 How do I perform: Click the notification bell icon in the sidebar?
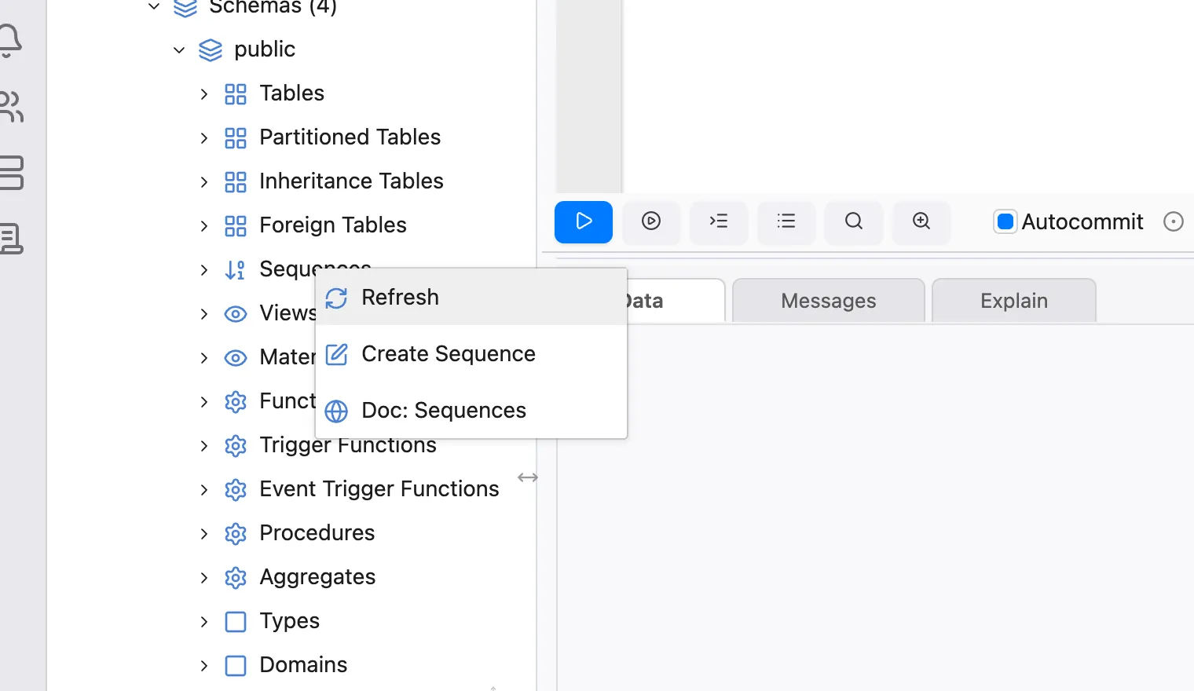pyautogui.click(x=11, y=41)
